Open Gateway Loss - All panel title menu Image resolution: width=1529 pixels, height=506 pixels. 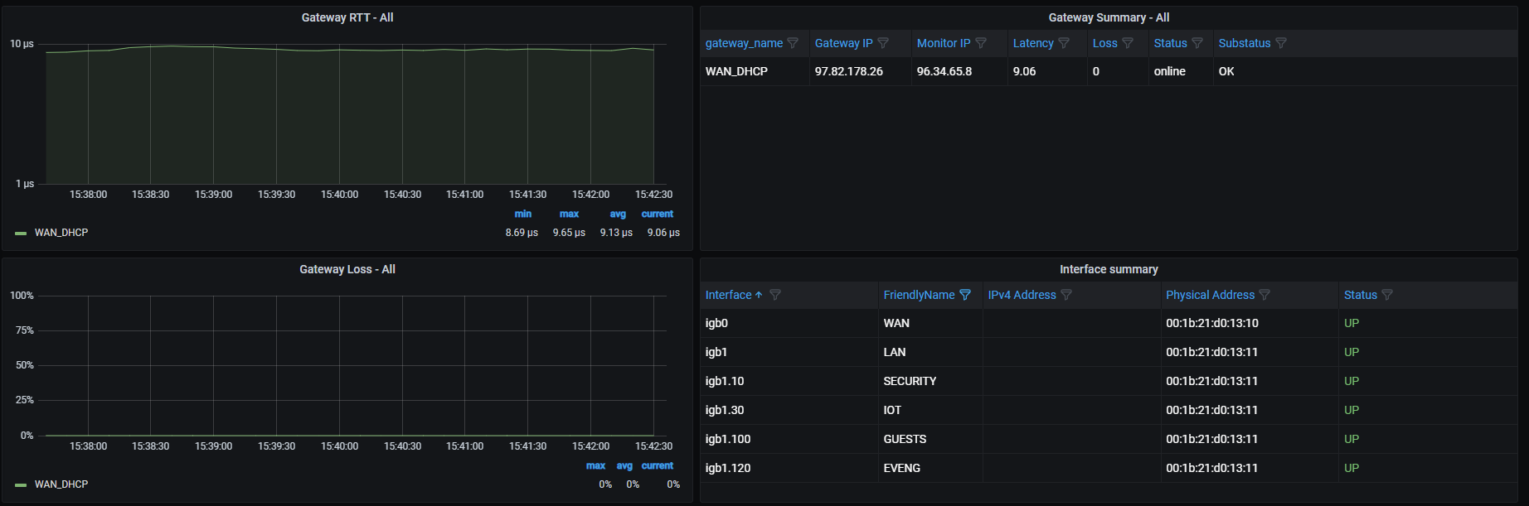(x=347, y=269)
